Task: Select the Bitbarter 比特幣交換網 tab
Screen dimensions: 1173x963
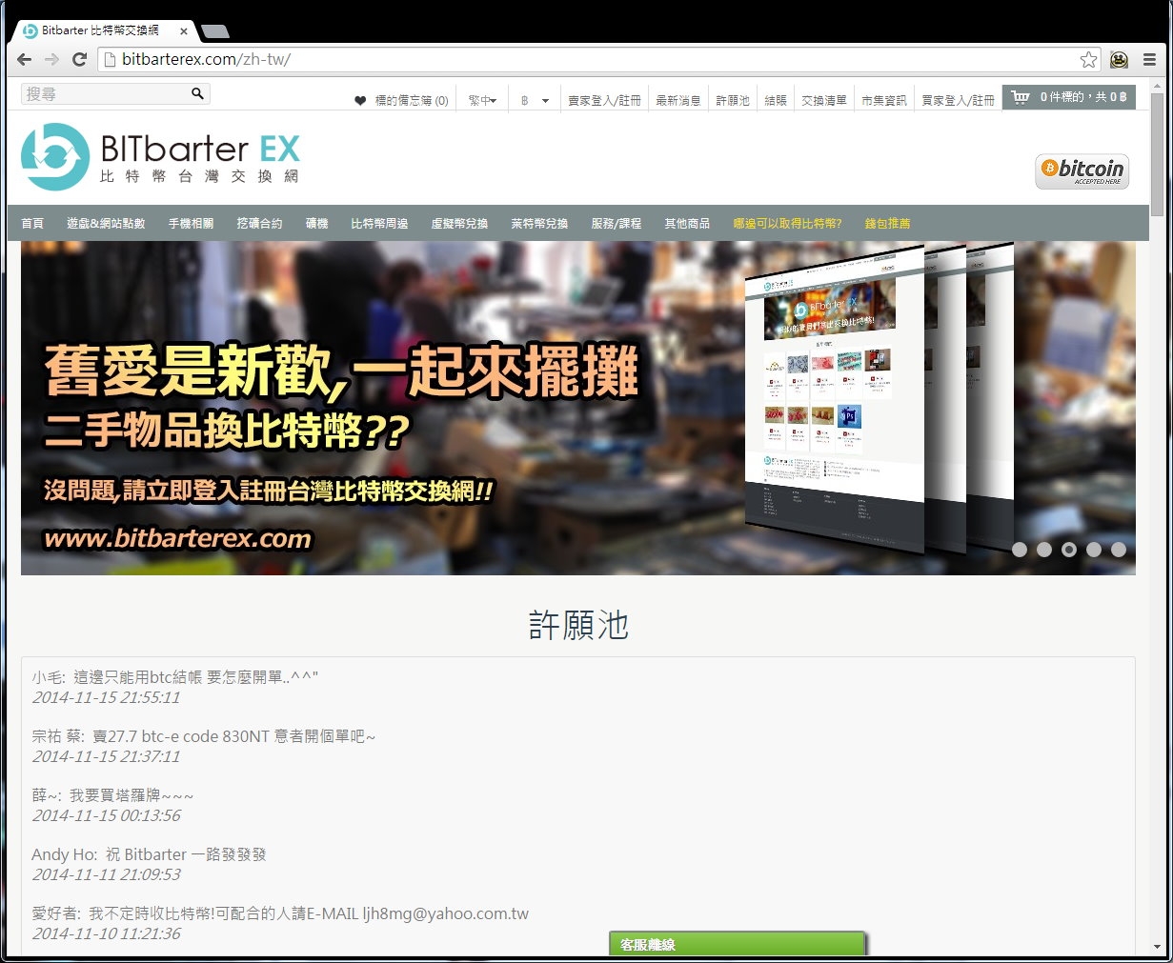Action: point(101,30)
